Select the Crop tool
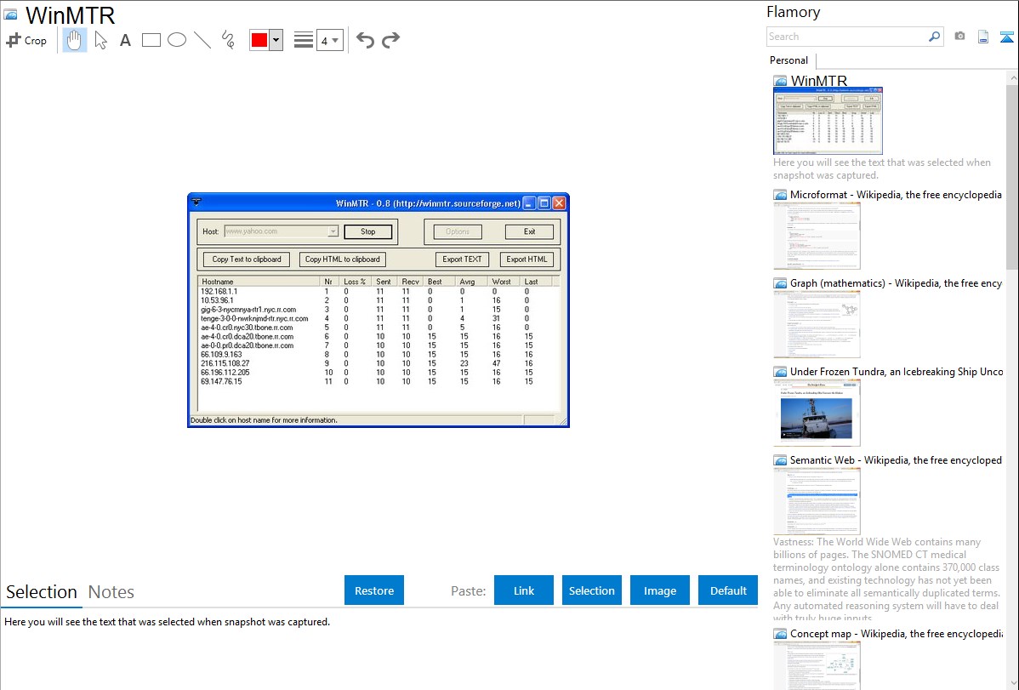1019x690 pixels. point(26,40)
